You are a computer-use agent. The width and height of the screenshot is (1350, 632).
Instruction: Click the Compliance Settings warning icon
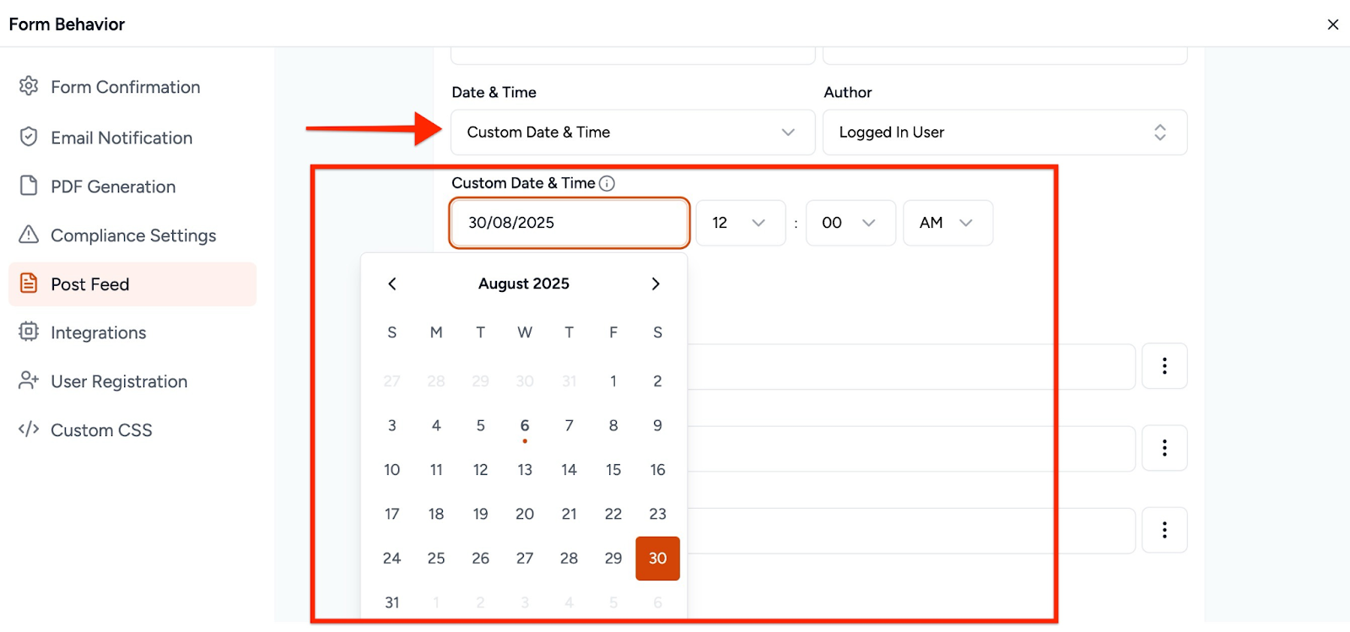pos(29,235)
